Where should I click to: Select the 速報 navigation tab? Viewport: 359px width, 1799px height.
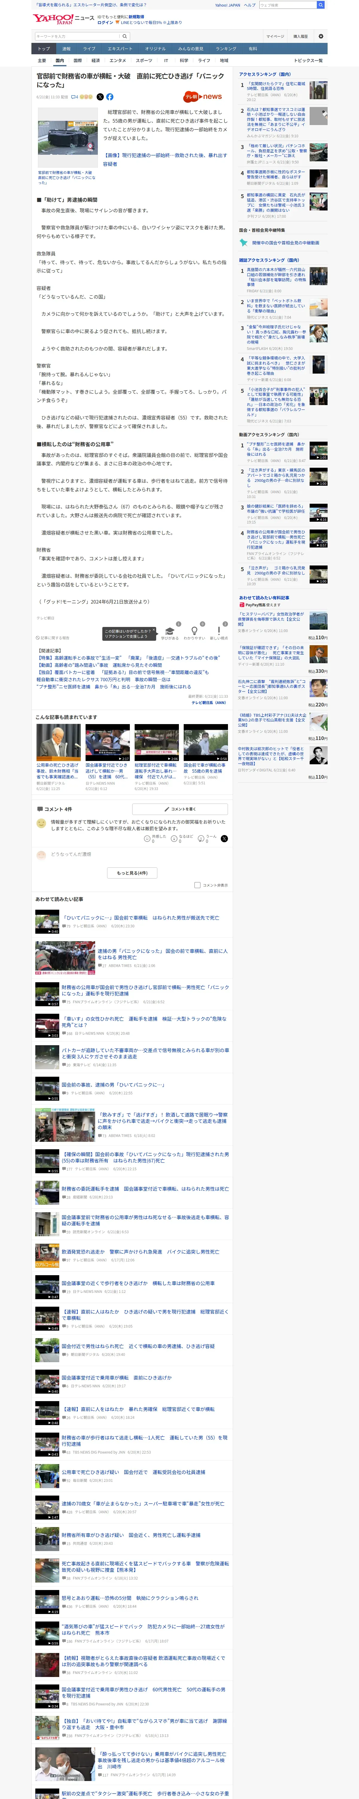(66, 49)
